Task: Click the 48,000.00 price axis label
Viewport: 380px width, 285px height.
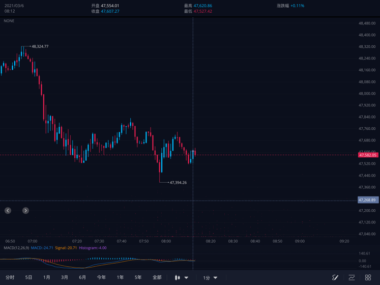Action: click(x=367, y=93)
